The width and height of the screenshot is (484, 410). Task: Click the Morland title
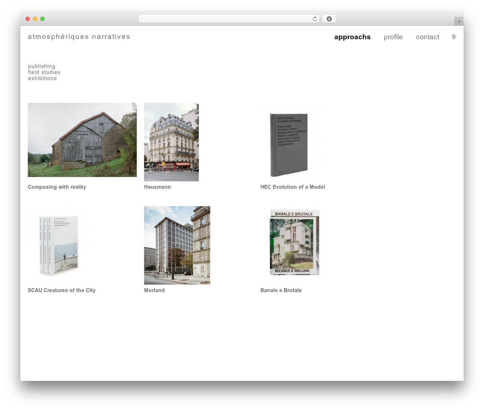(x=154, y=290)
